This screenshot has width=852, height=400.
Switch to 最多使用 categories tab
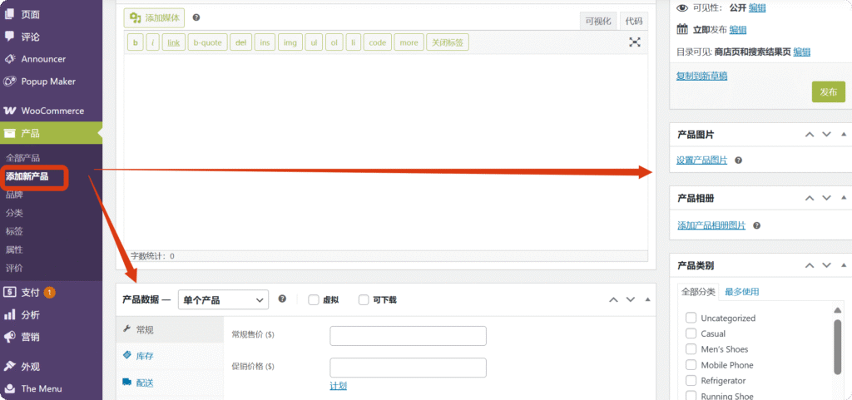point(741,292)
